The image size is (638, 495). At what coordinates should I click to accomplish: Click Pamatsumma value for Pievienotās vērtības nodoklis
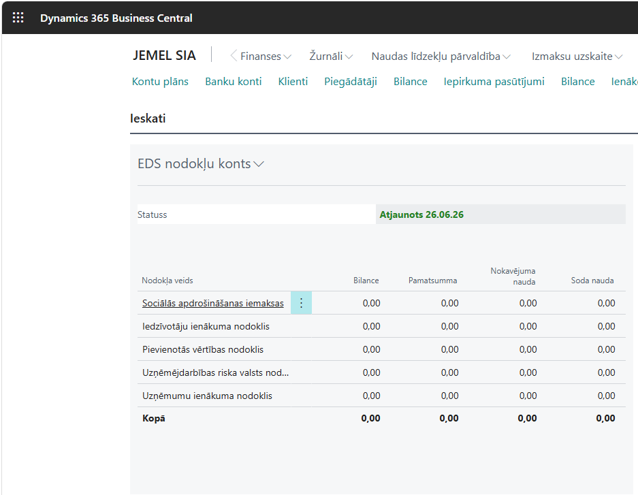(x=449, y=349)
